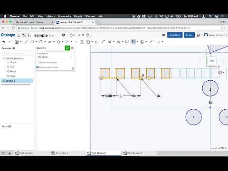Open the comments chat bubble
The height and width of the screenshot is (171, 228).
(x=164, y=35)
